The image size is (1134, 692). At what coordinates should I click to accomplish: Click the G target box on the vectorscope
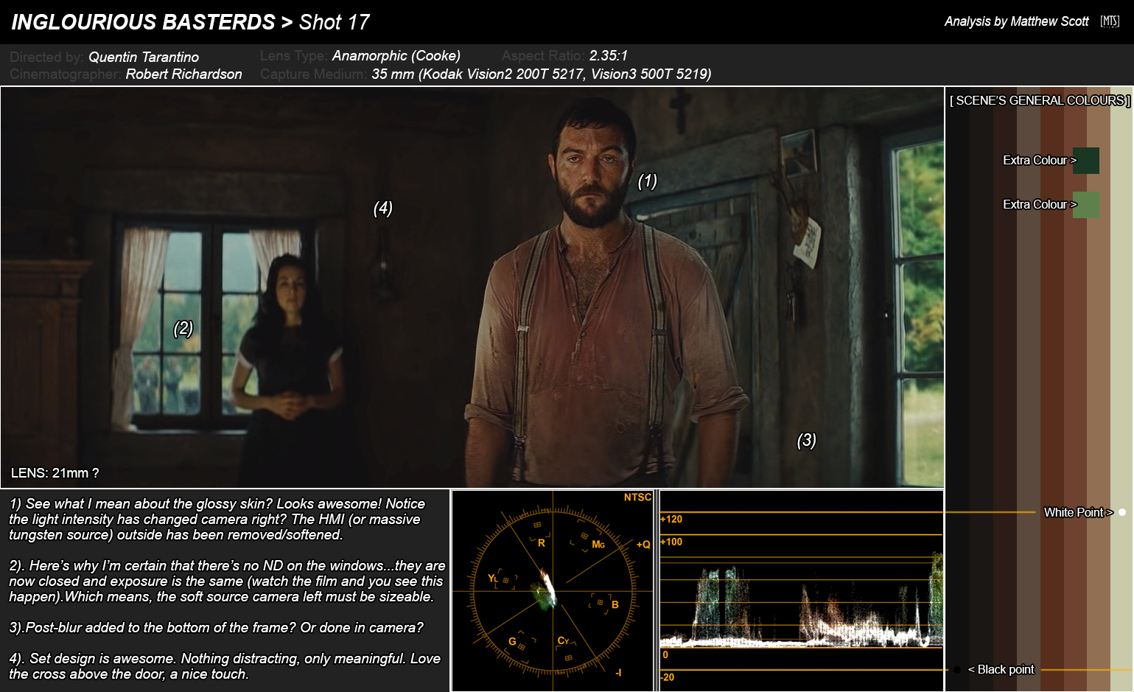[x=522, y=646]
